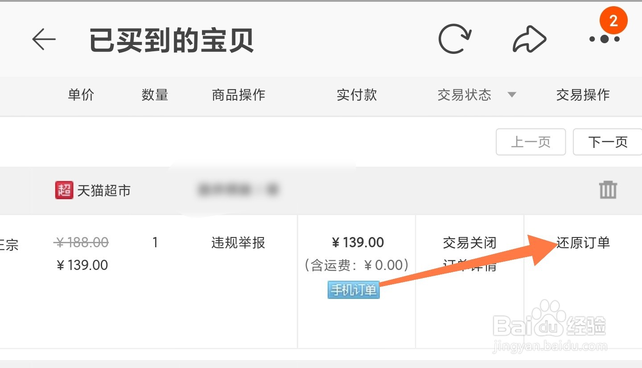Click the 实付款 column header
The height and width of the screenshot is (368, 642).
pyautogui.click(x=357, y=95)
